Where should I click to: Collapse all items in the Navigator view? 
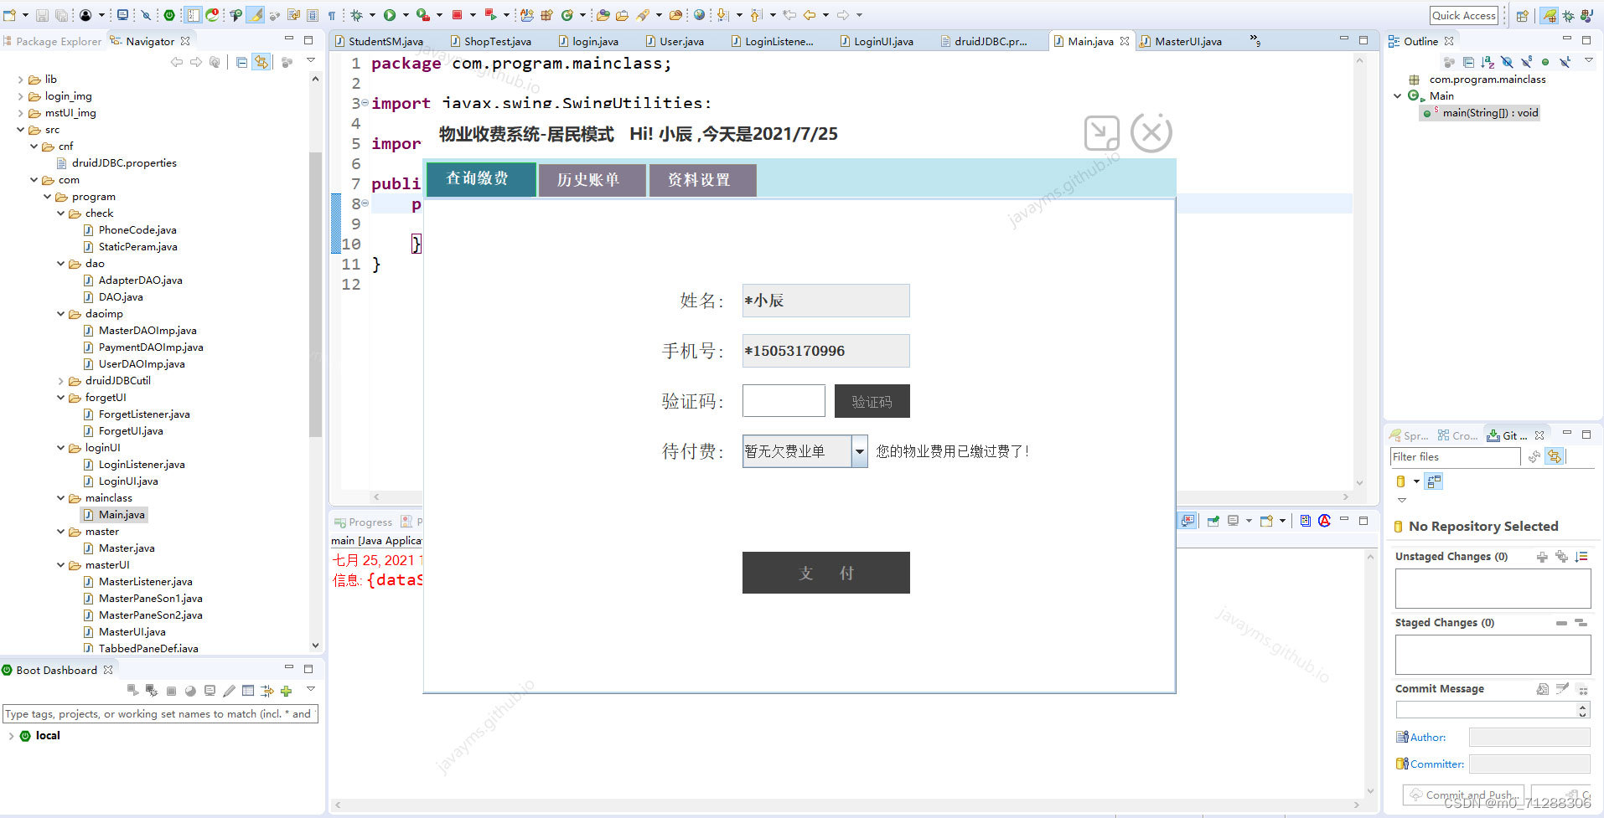241,61
